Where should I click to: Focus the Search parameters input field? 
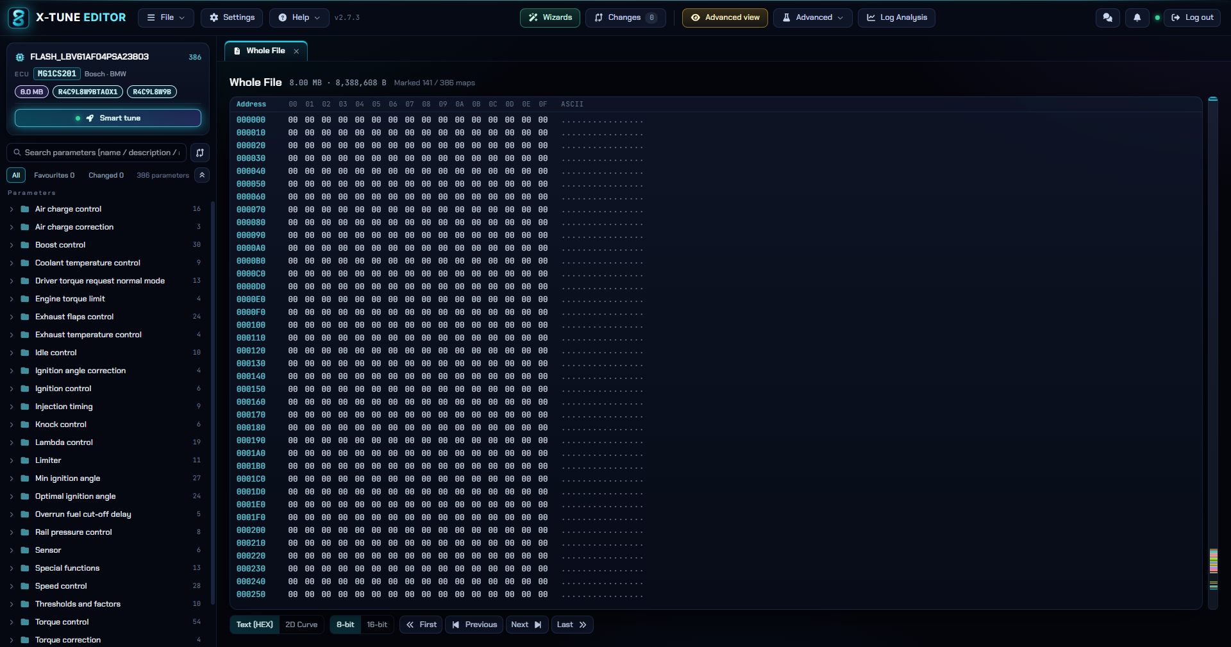click(97, 153)
